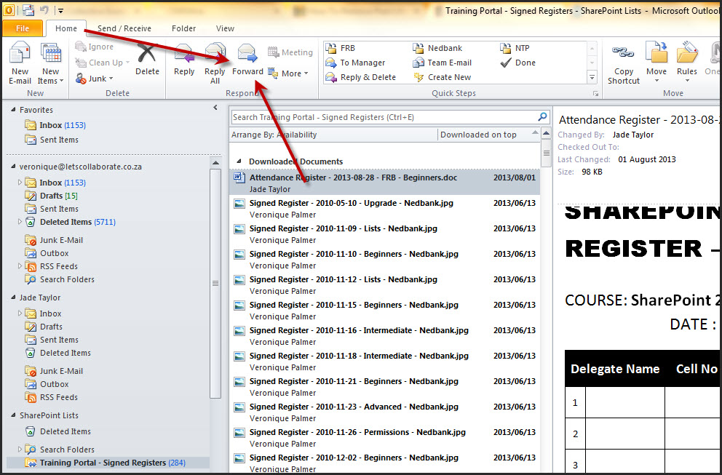Run the To Manager quick step
The height and width of the screenshot is (475, 722).
[x=362, y=63]
